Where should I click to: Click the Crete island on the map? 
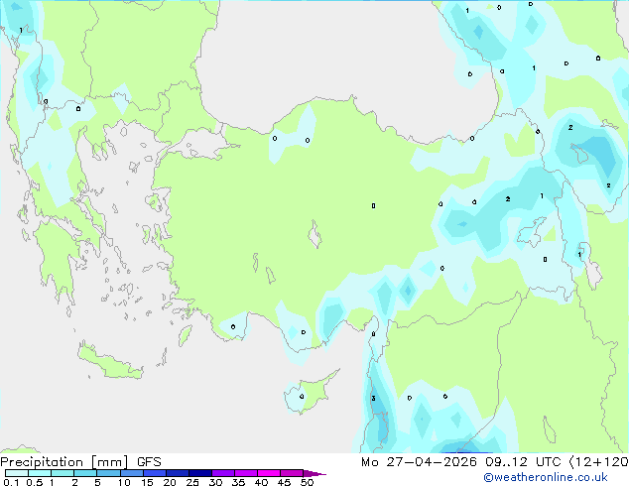pyautogui.click(x=110, y=362)
